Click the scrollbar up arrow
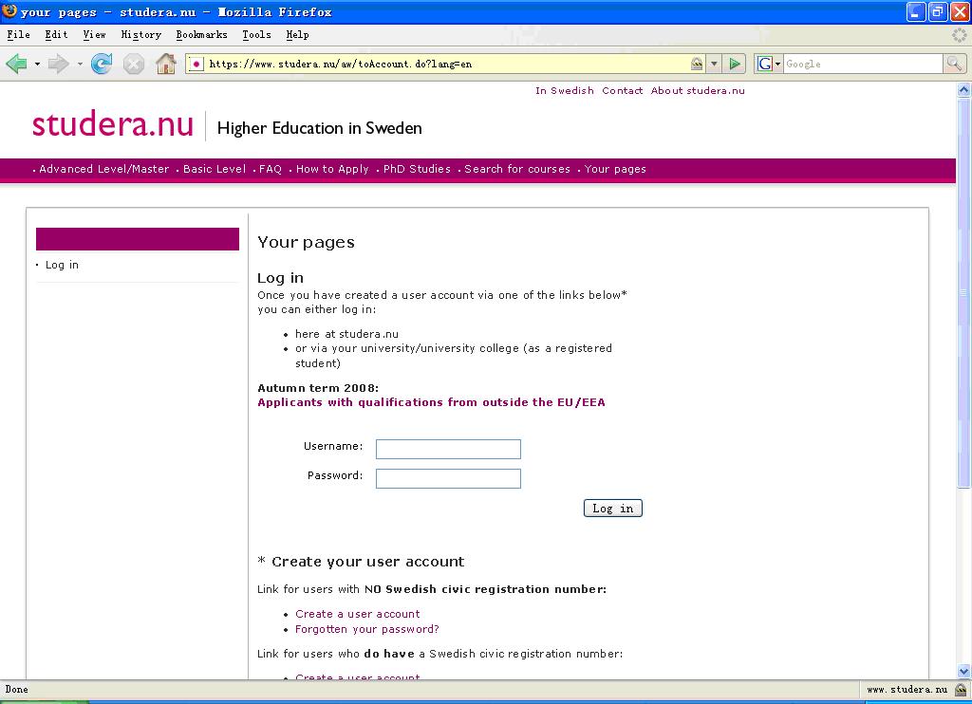Viewport: 972px width, 704px height. click(x=963, y=90)
